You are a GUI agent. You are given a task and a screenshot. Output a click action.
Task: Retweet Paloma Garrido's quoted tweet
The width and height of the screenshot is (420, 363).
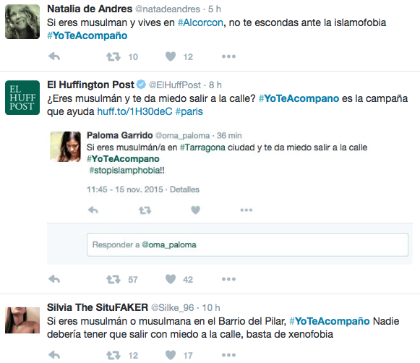pos(145,210)
